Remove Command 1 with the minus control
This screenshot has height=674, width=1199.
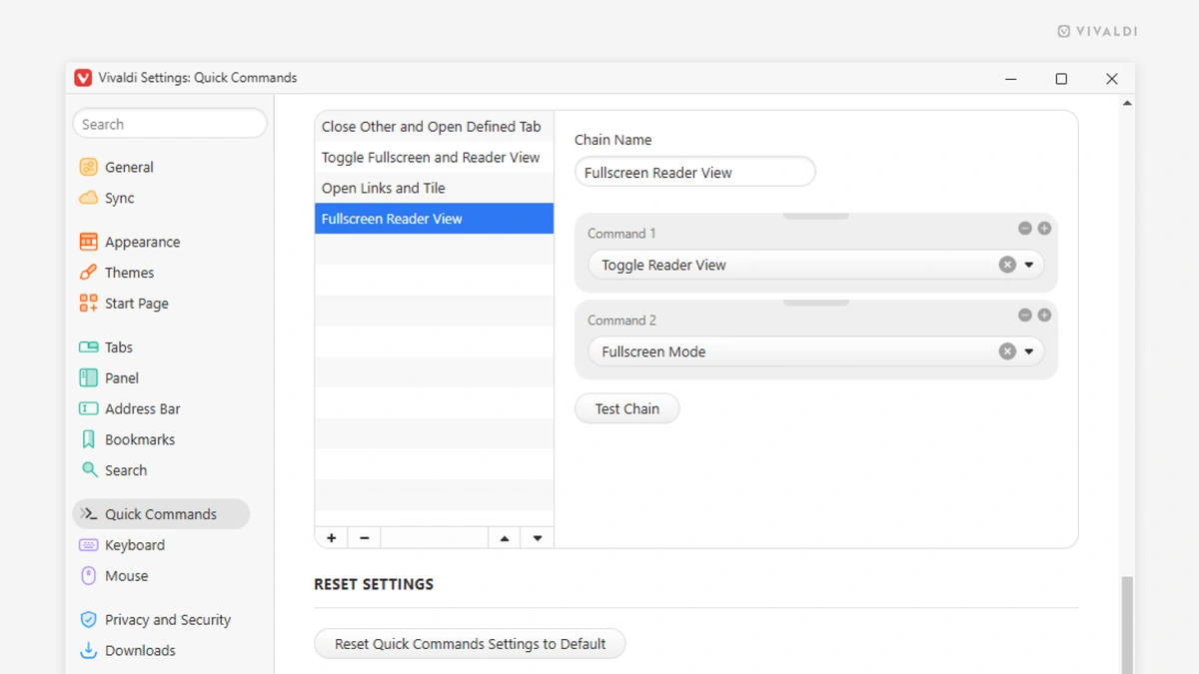[1025, 228]
